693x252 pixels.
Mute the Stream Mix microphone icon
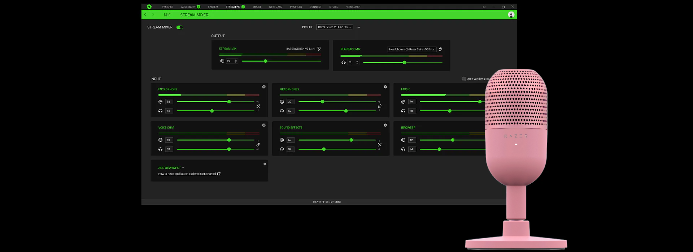tap(319, 49)
